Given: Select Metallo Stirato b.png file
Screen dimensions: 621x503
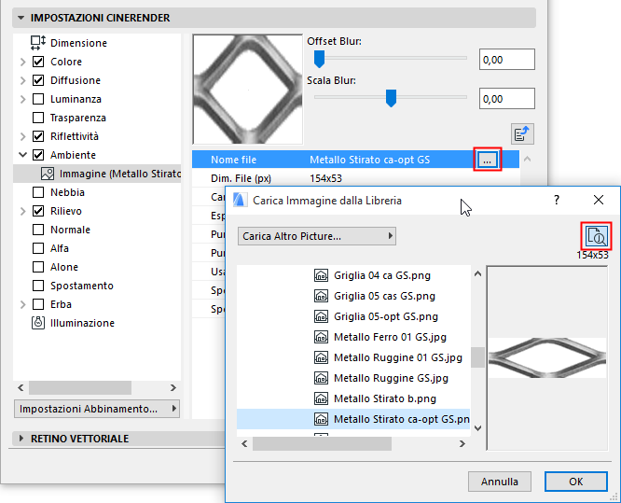Looking at the screenshot, I should click(385, 398).
